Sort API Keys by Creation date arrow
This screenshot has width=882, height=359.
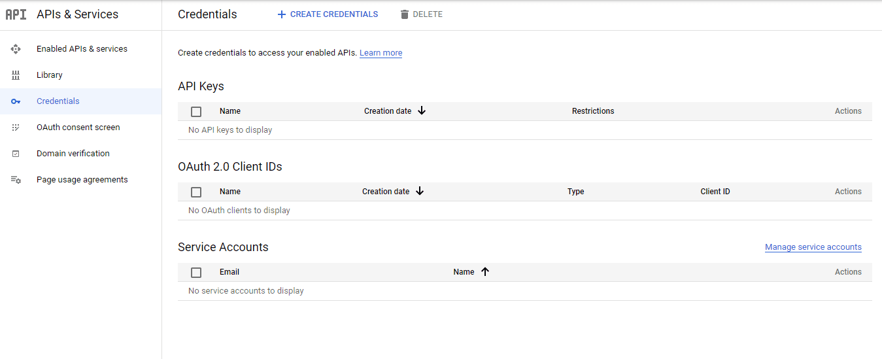422,111
